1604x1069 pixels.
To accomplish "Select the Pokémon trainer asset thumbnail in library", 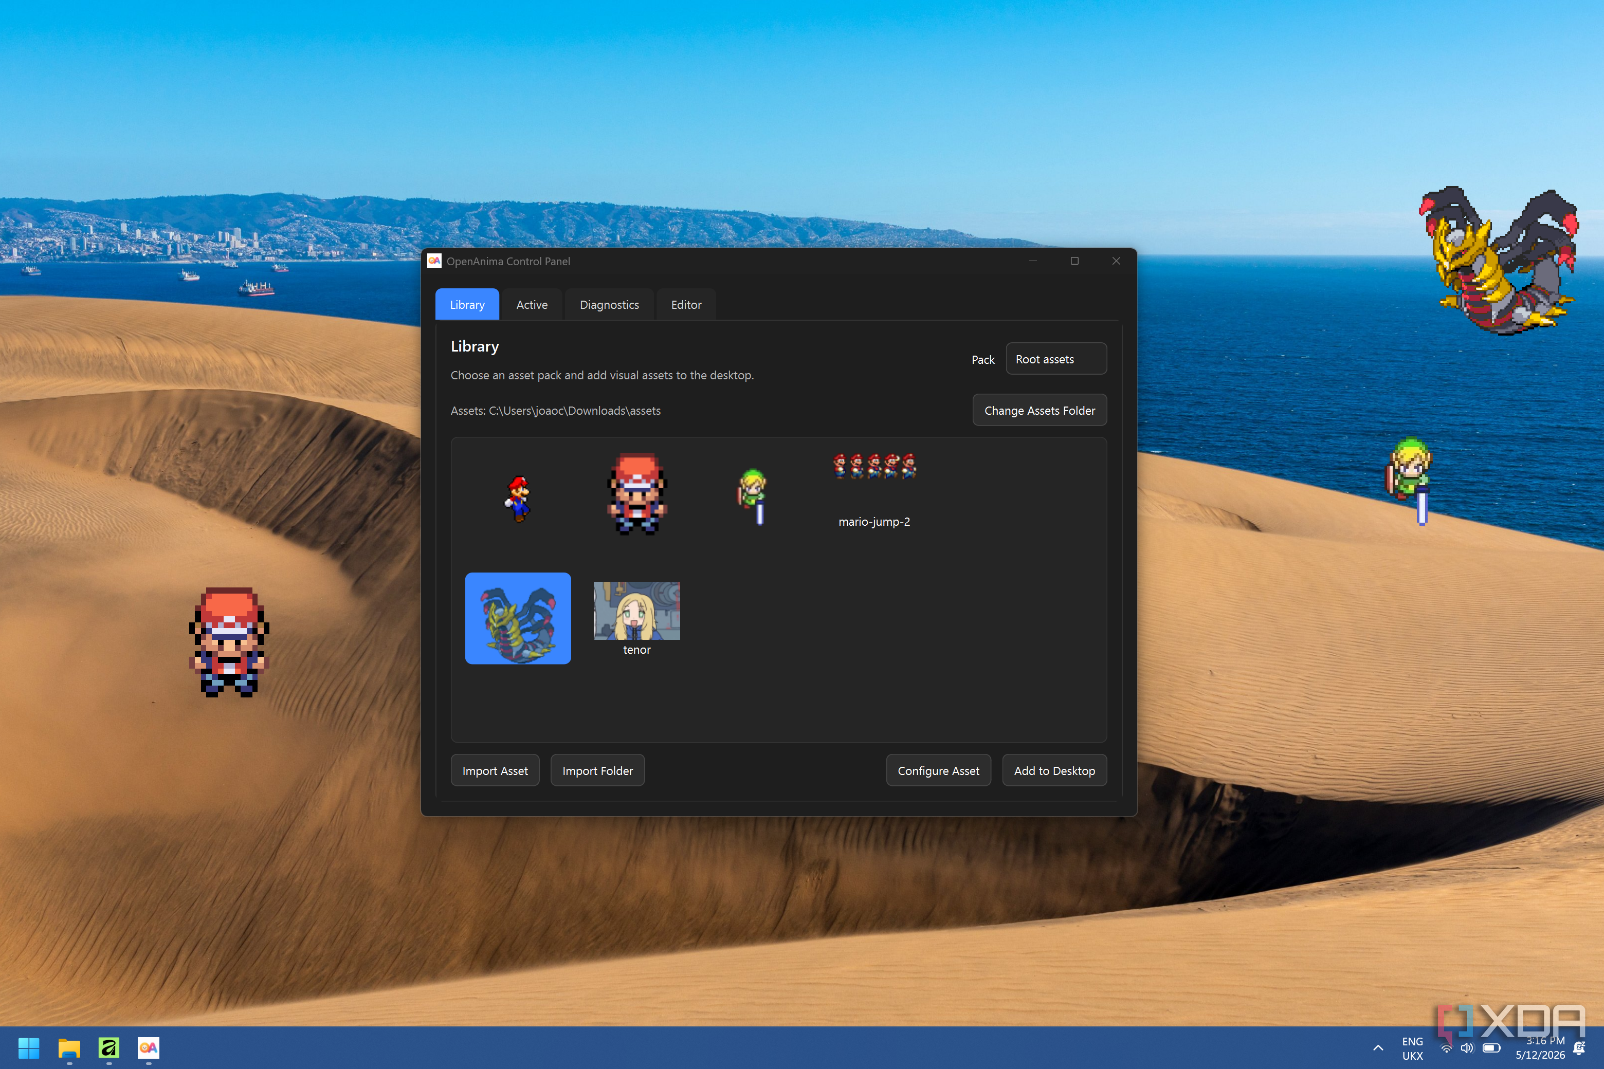I will coord(637,494).
